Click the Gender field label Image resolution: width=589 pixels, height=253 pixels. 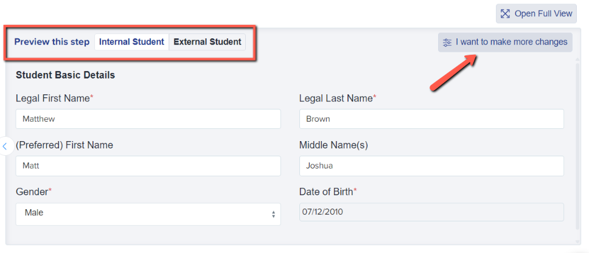click(x=33, y=192)
